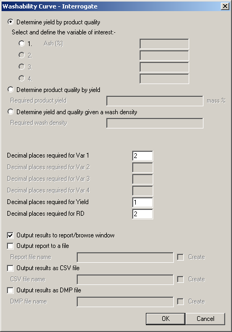232x332 pixels.
Task: Click the Required wash density field
Action: pyautogui.click(x=155, y=123)
